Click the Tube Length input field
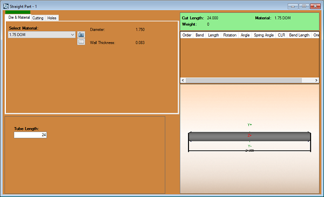324x197 pixels. click(x=30, y=135)
